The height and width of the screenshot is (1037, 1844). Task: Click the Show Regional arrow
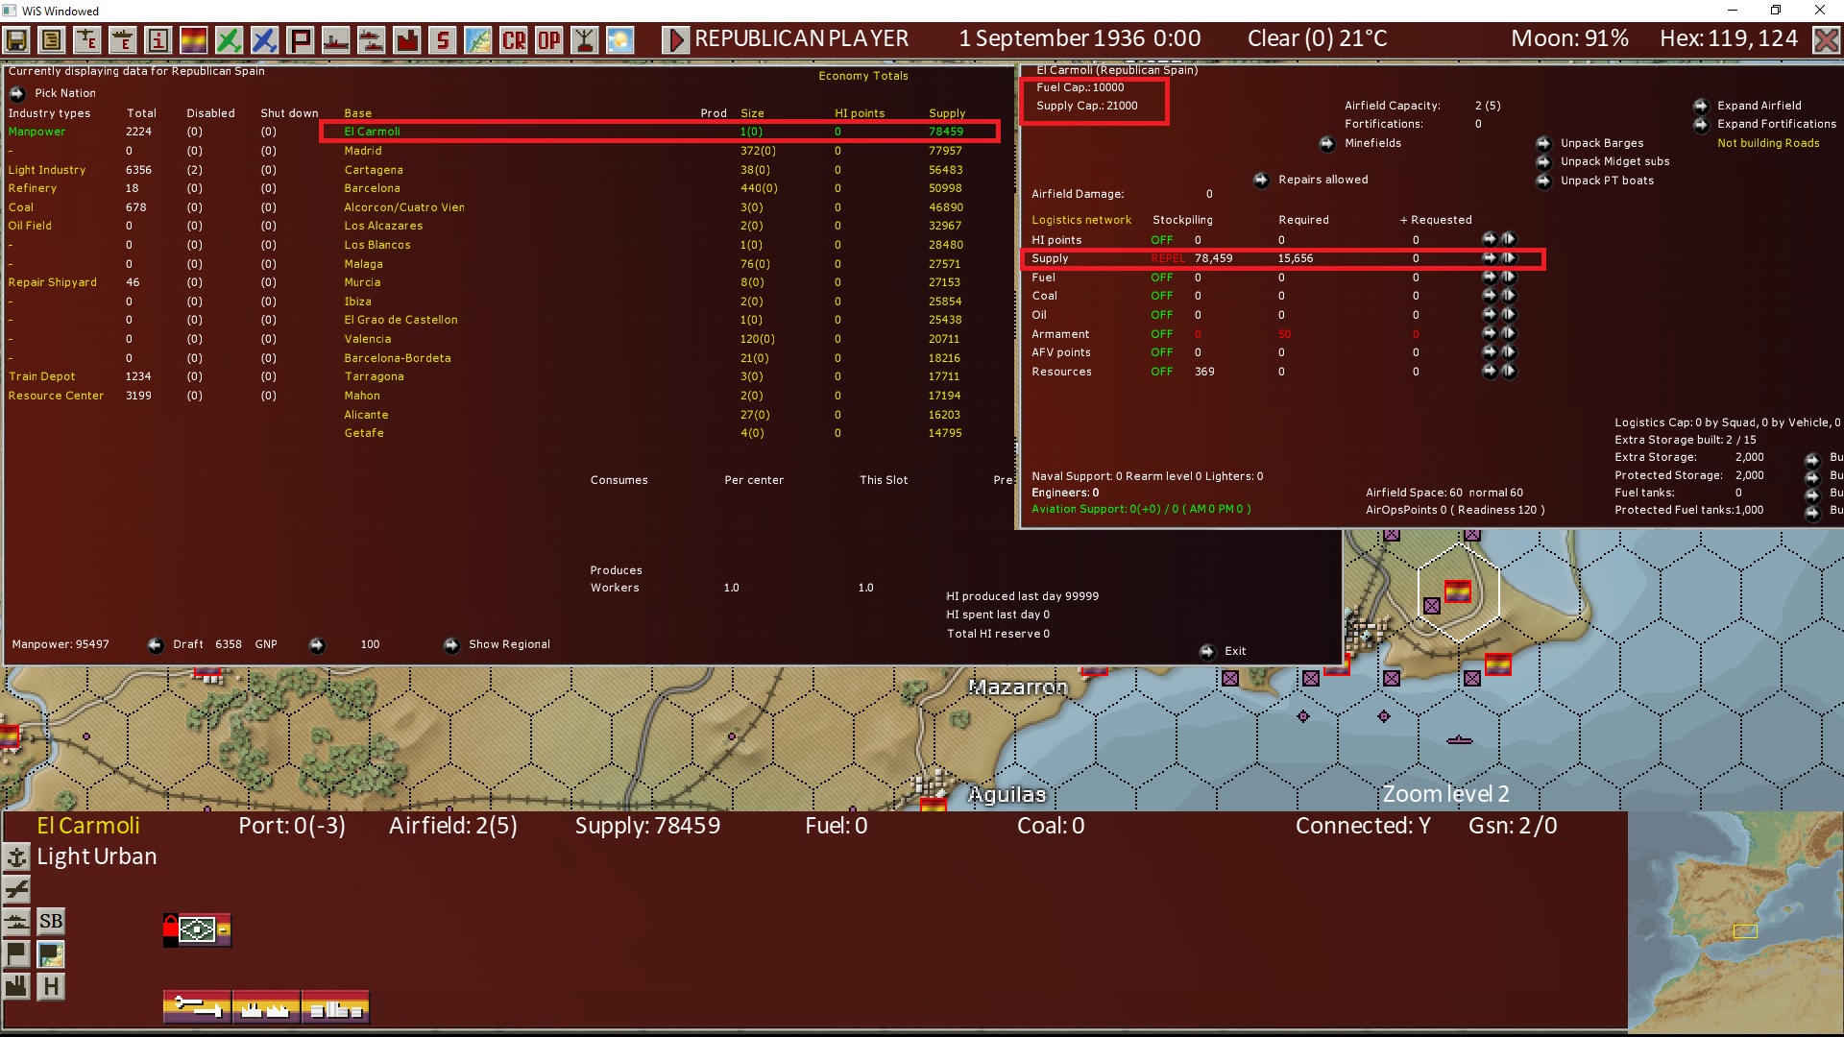[x=451, y=644]
